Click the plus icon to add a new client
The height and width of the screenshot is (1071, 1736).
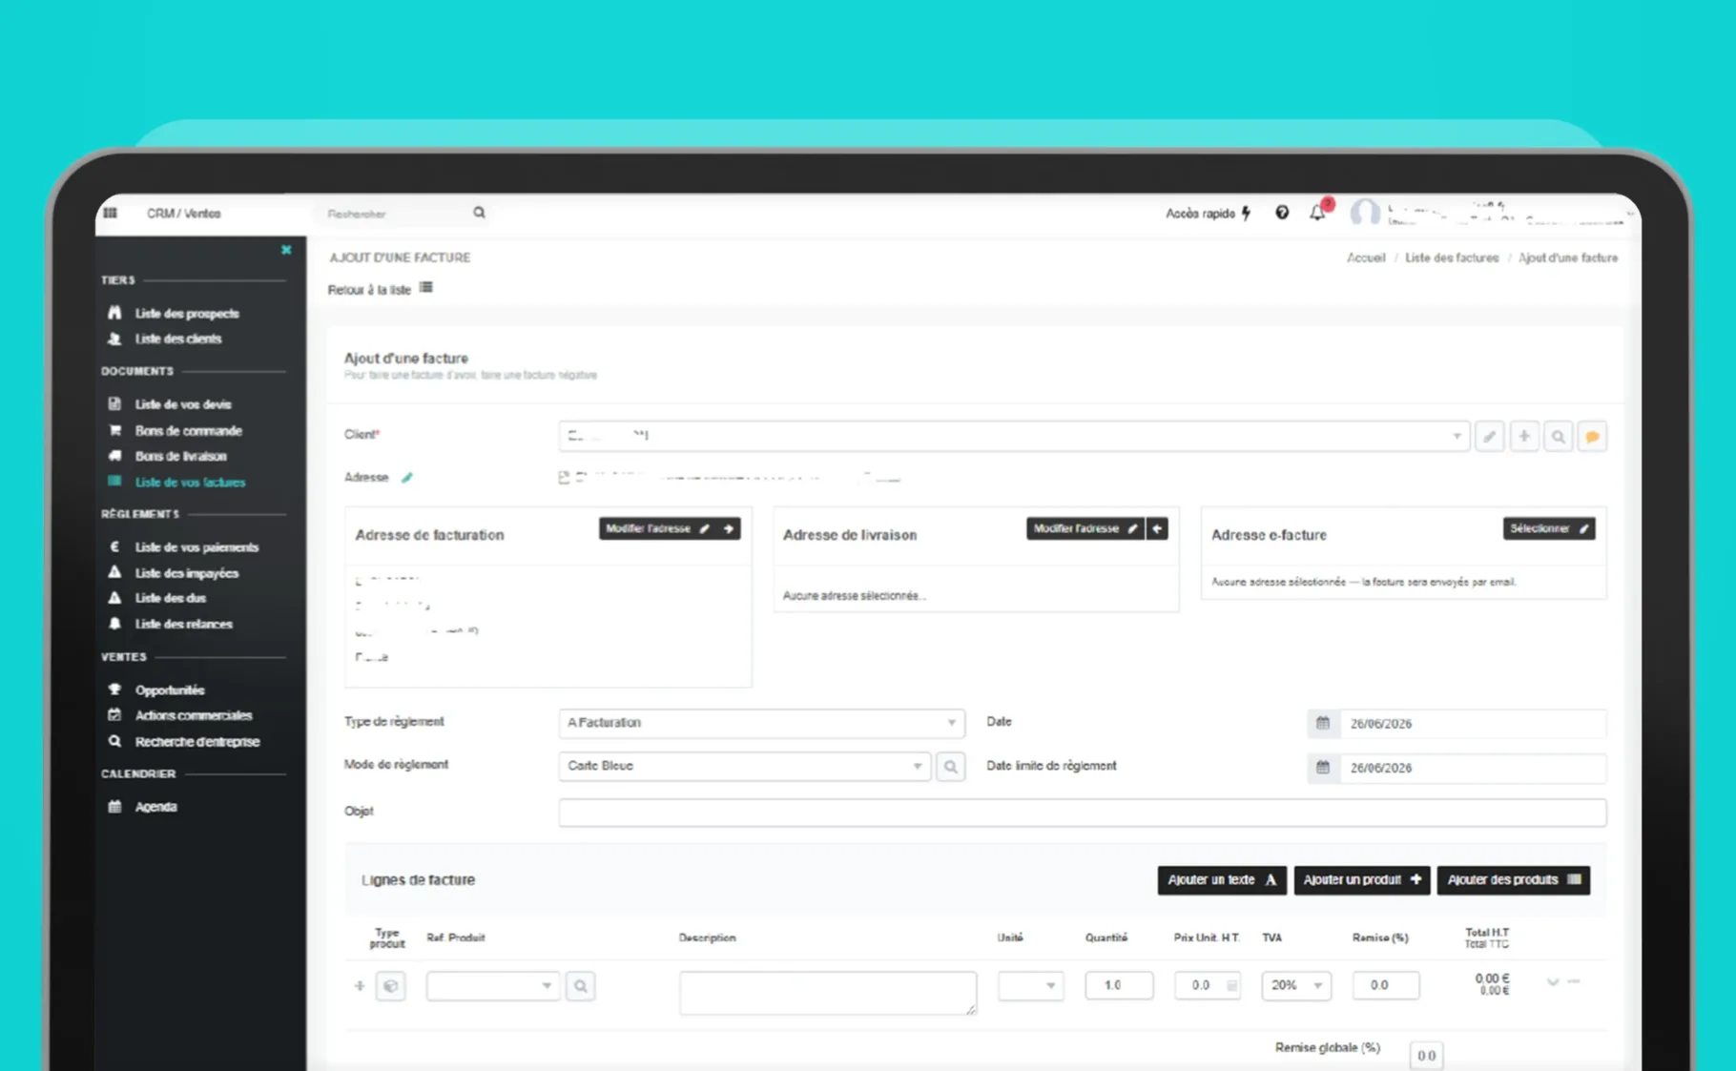tap(1523, 437)
